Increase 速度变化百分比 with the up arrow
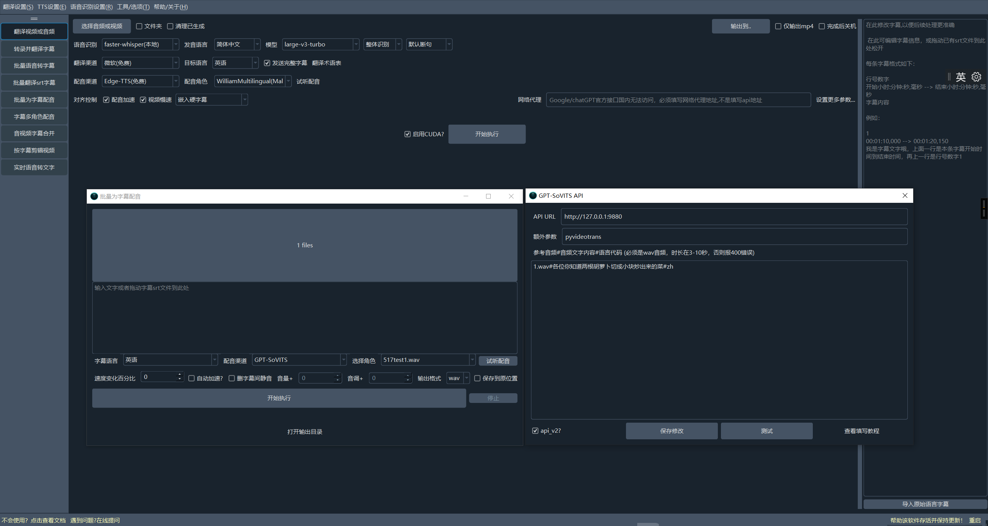 [179, 374]
